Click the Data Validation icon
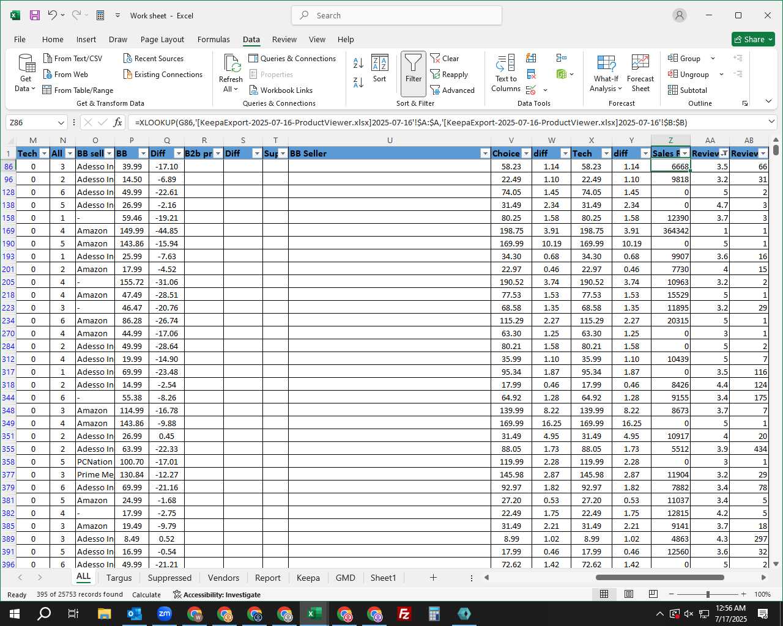This screenshot has width=783, height=626. pyautogui.click(x=531, y=90)
